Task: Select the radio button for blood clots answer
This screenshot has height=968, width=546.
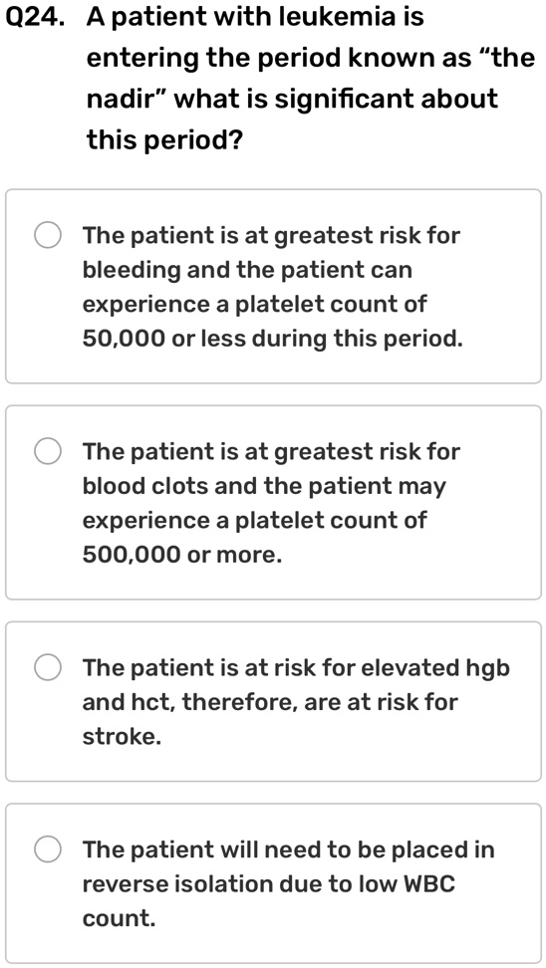Action: click(48, 452)
